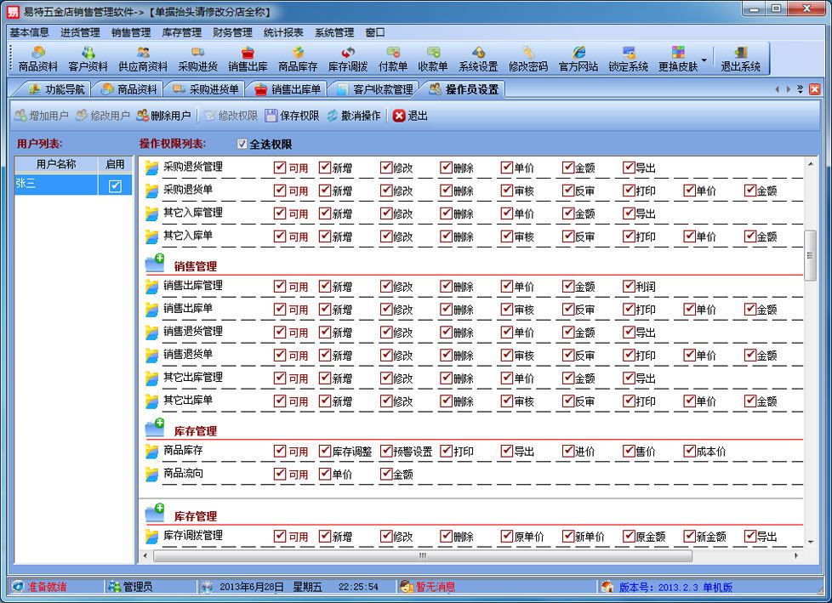Open the 更换皮肤 dropdown arrow

704,60
